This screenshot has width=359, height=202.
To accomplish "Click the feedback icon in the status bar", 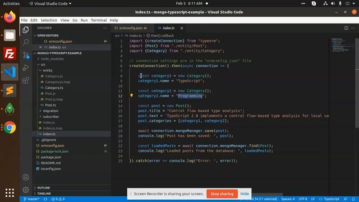I will 346,199.
